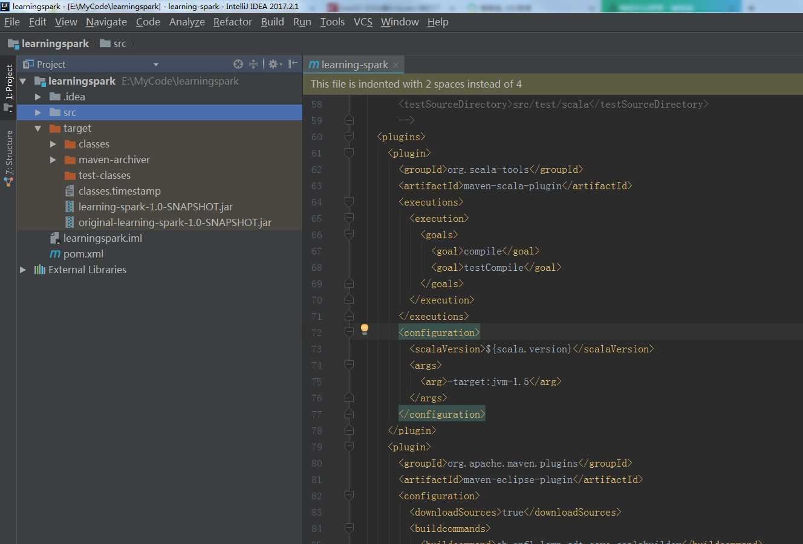Toggle the Structure side tab
The image size is (803, 544).
click(x=8, y=158)
